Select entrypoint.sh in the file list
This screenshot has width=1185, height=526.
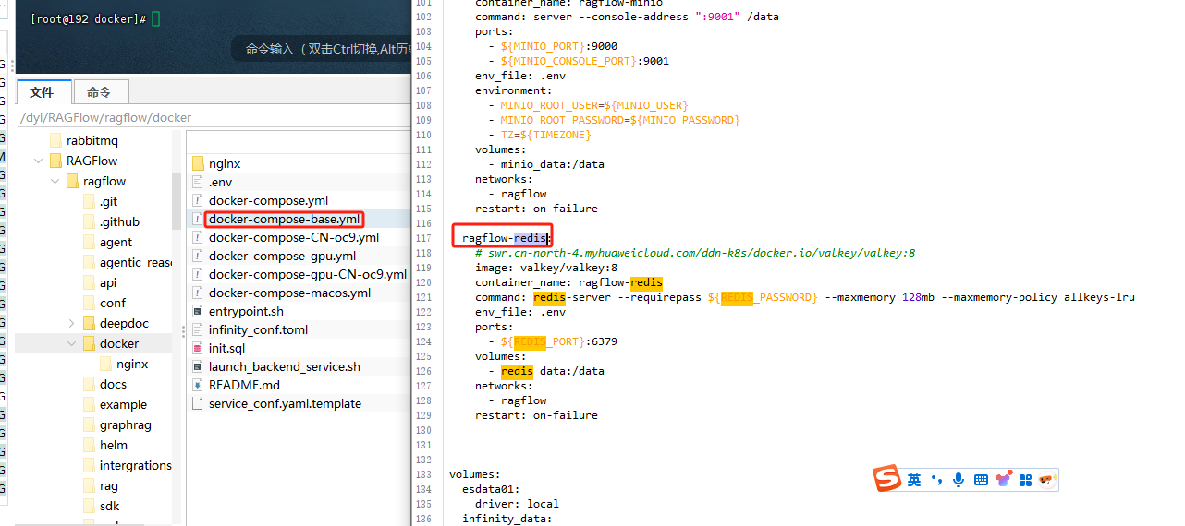(246, 311)
